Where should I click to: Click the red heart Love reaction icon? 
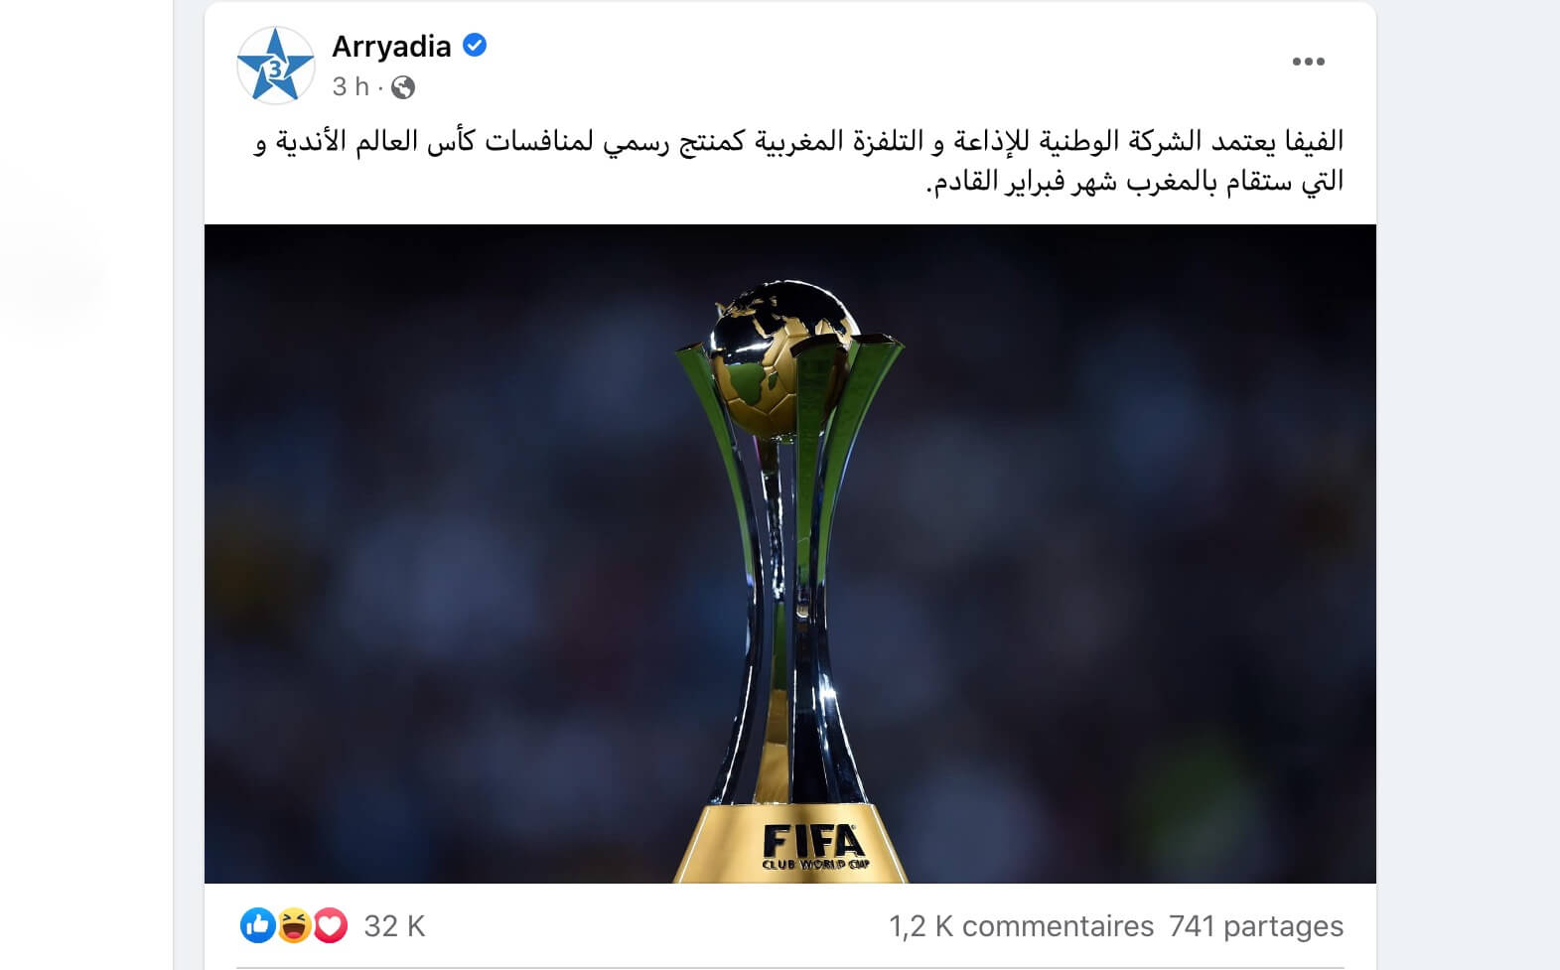click(x=330, y=925)
